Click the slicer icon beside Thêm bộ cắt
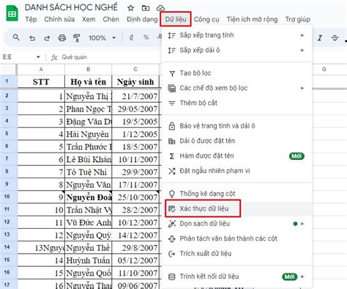This screenshot has width=347, height=289. tap(172, 103)
